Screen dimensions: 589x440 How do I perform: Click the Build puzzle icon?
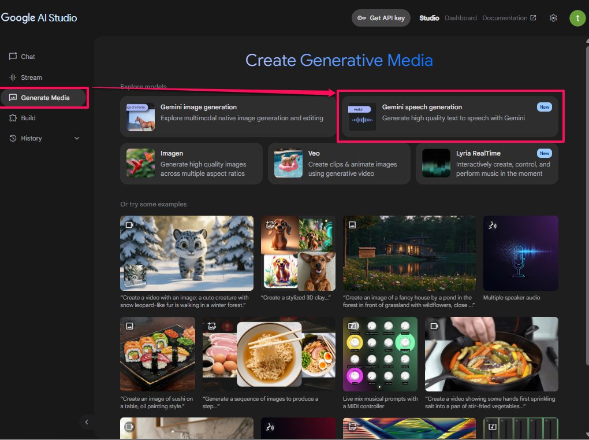tap(13, 118)
